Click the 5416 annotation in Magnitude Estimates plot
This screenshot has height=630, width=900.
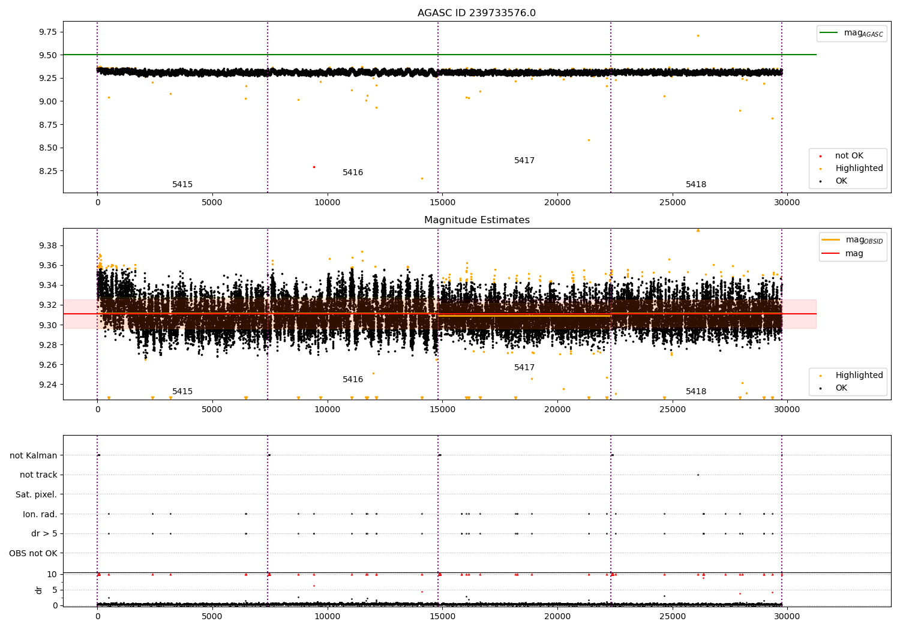(x=353, y=380)
